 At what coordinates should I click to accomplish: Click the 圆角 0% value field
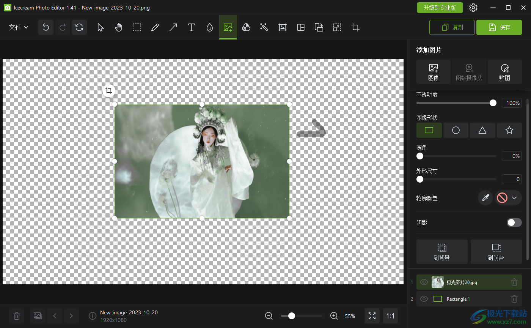point(512,156)
